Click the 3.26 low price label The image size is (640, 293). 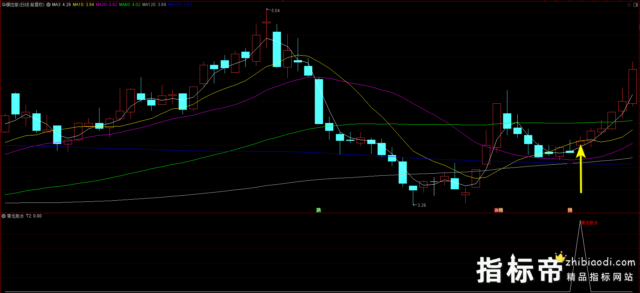click(422, 205)
